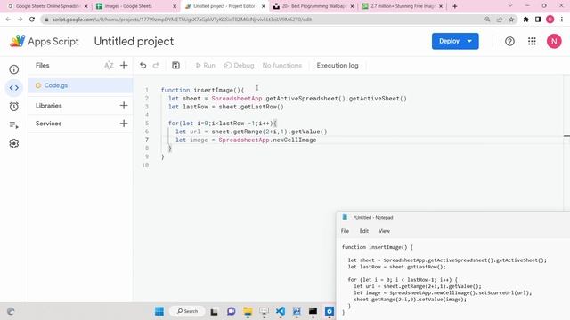Add a service with plus icon

tap(124, 124)
